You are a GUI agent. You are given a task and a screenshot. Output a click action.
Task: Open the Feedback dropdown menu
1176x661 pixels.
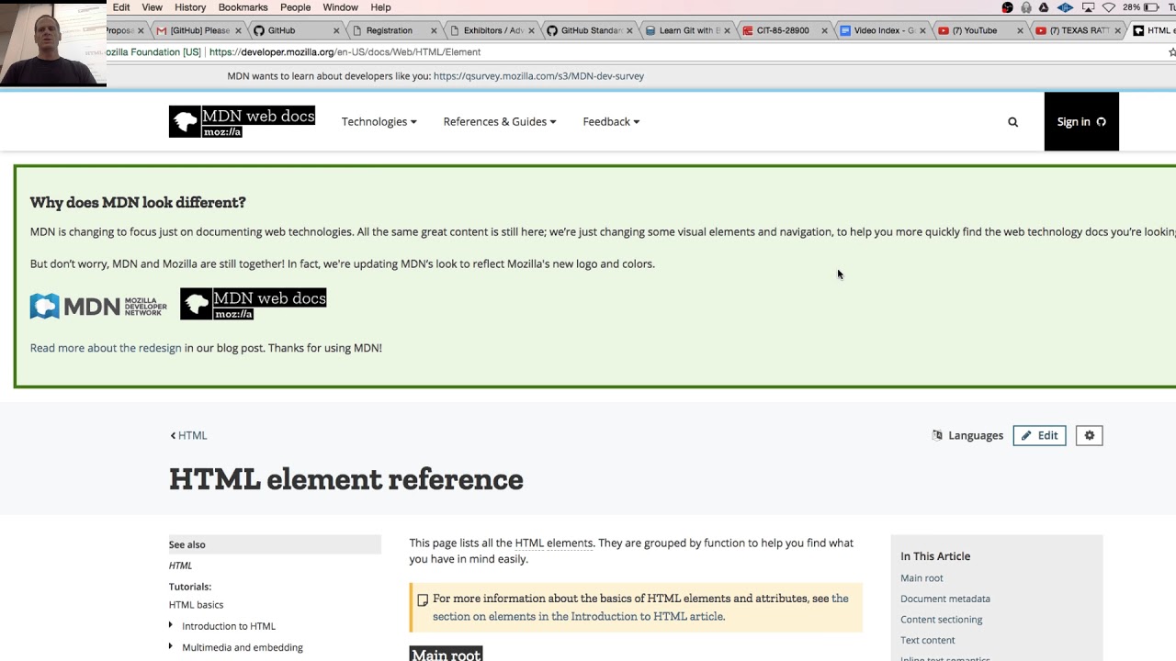tap(611, 121)
